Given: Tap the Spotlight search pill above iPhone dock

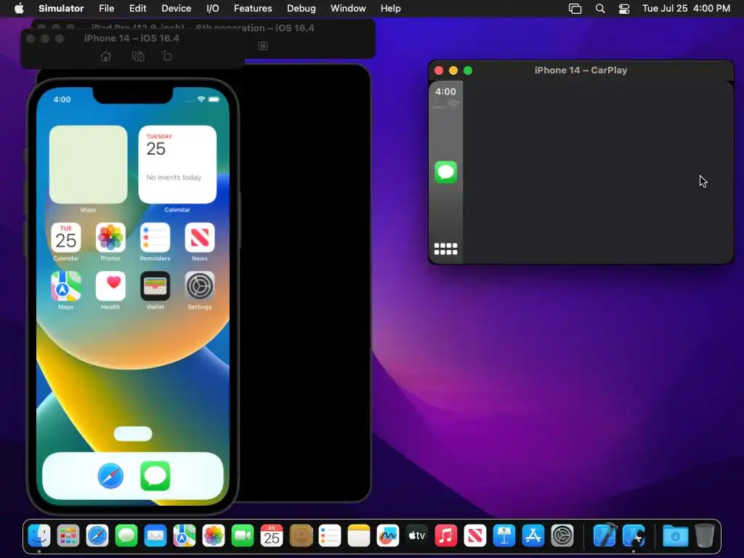Looking at the screenshot, I should coord(133,434).
